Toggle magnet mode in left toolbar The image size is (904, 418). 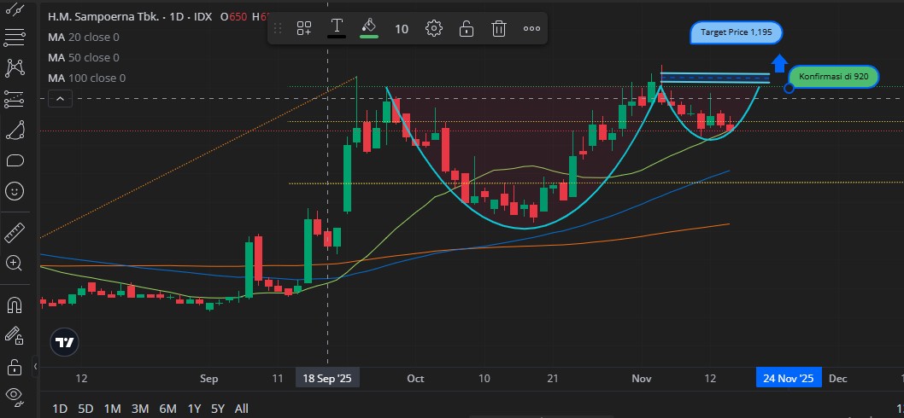coord(15,304)
